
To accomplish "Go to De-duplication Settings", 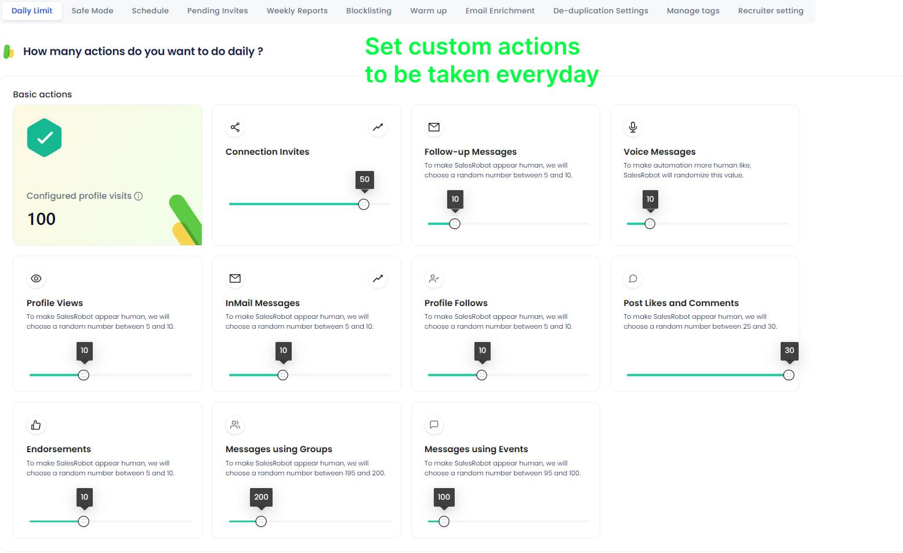I will (600, 10).
